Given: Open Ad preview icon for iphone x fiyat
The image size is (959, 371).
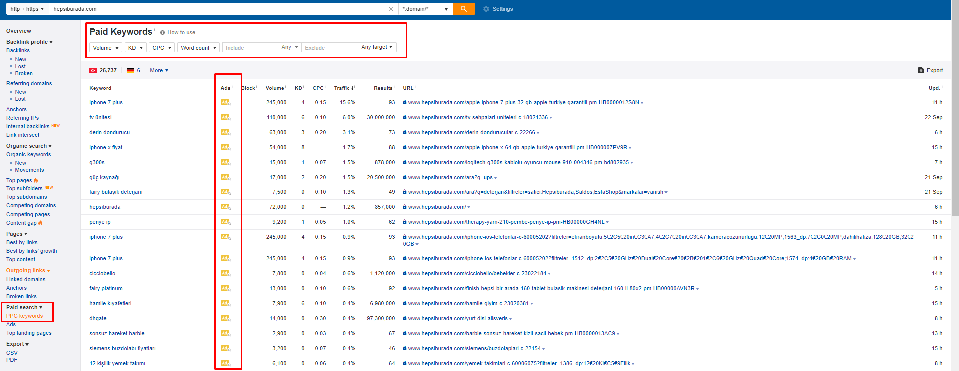Looking at the screenshot, I should tap(226, 147).
